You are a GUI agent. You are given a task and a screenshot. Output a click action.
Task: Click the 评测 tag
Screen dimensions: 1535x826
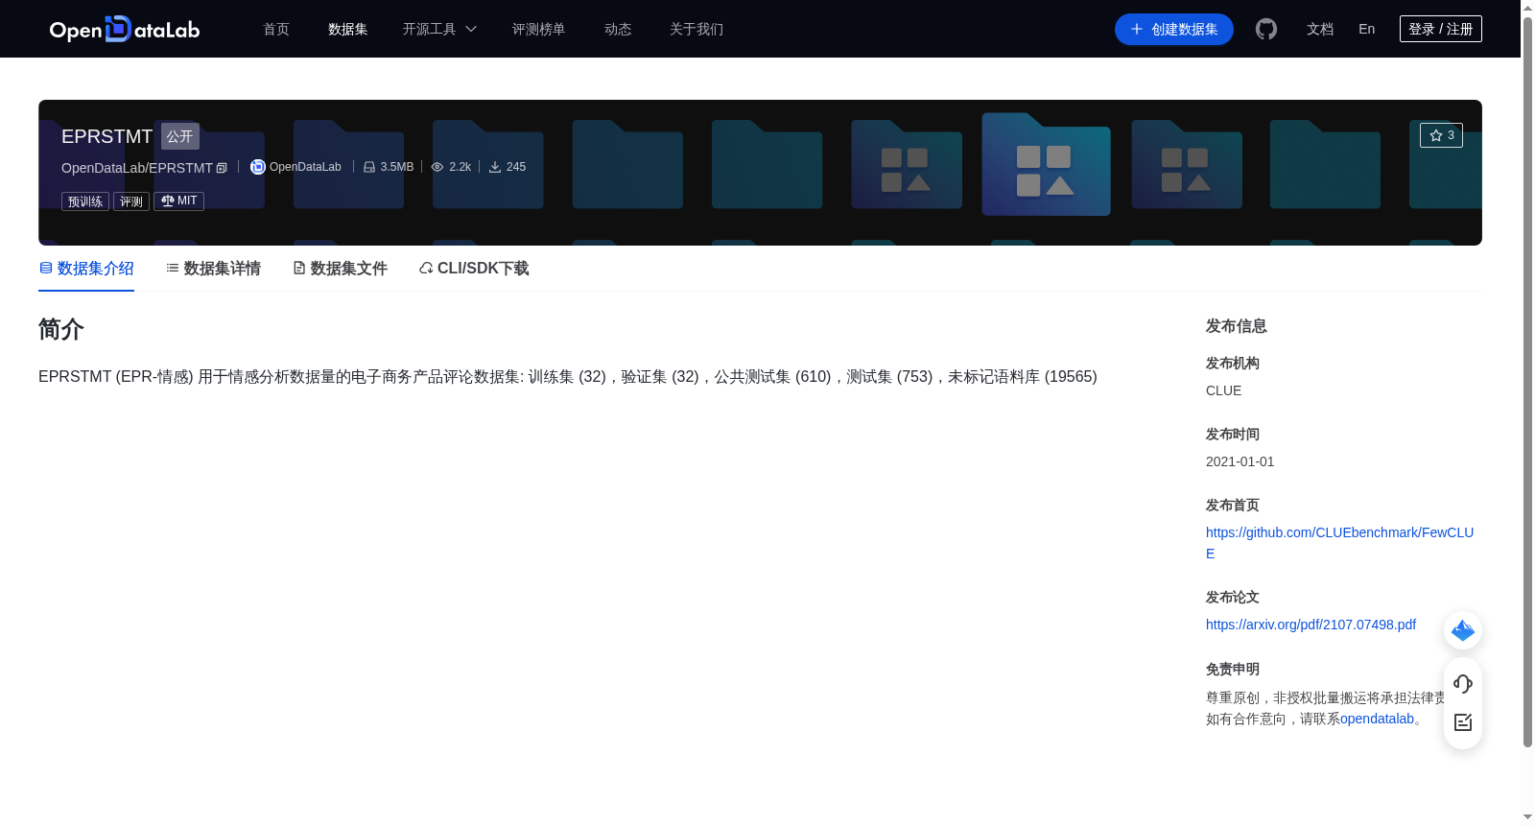[131, 201]
